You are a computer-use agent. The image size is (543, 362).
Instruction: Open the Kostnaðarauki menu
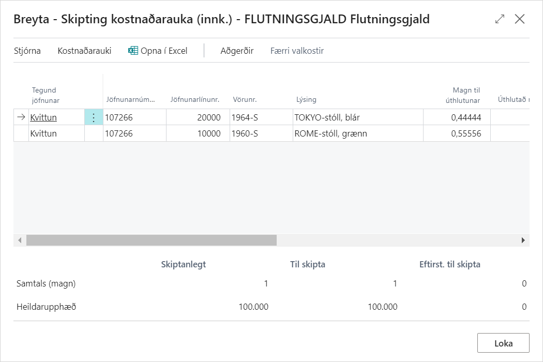[x=84, y=51]
